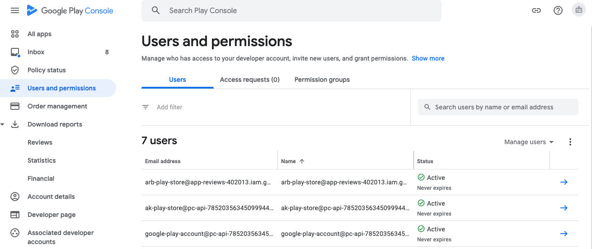Click Add filter

tap(169, 107)
